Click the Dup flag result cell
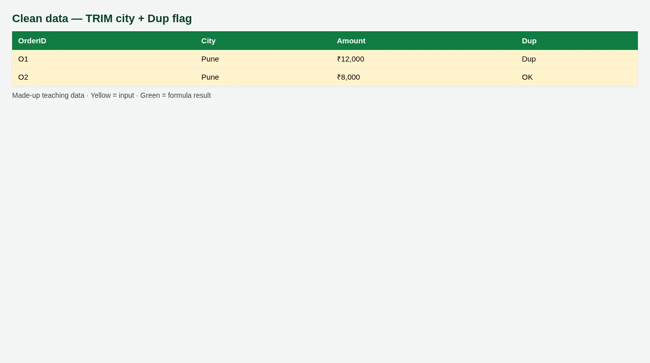 [577, 59]
